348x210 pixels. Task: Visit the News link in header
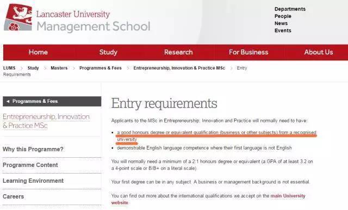click(x=281, y=23)
